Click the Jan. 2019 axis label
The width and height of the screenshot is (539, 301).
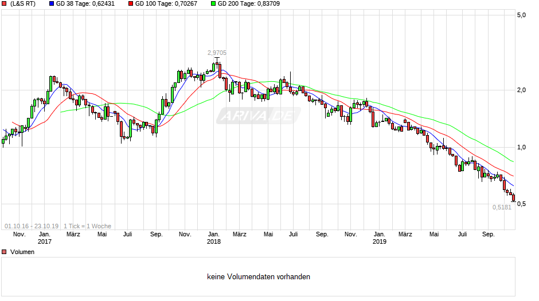pos(380,238)
